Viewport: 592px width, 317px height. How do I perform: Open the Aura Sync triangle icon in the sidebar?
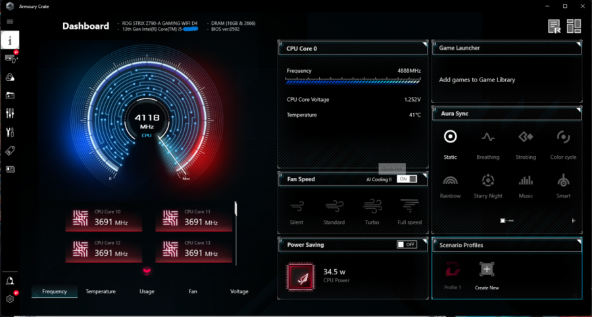click(x=10, y=77)
